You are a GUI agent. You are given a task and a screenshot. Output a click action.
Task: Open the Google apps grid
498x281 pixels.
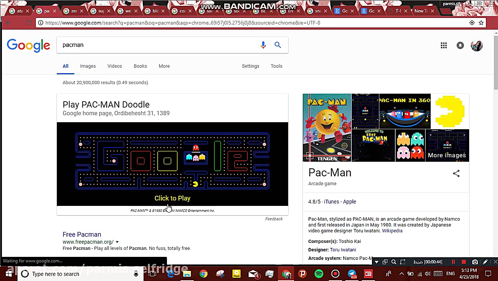(444, 46)
